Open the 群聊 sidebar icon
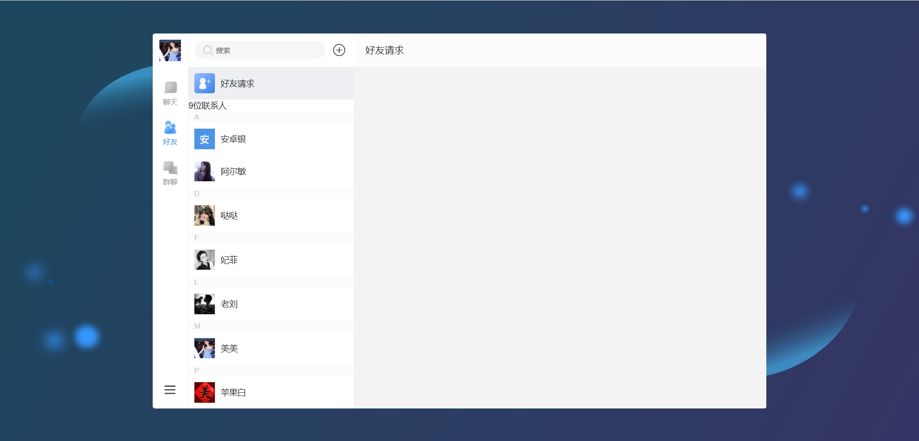The width and height of the screenshot is (919, 441). (170, 173)
